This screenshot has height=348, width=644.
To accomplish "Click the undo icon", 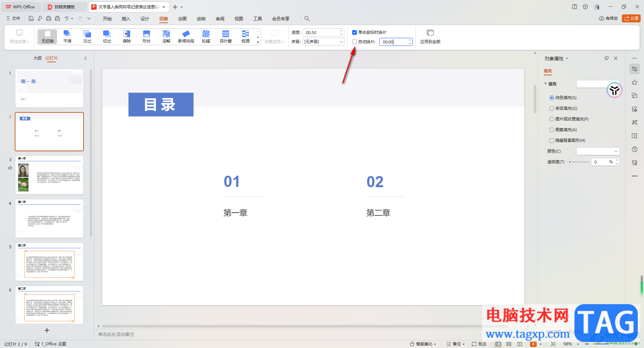I will point(67,19).
